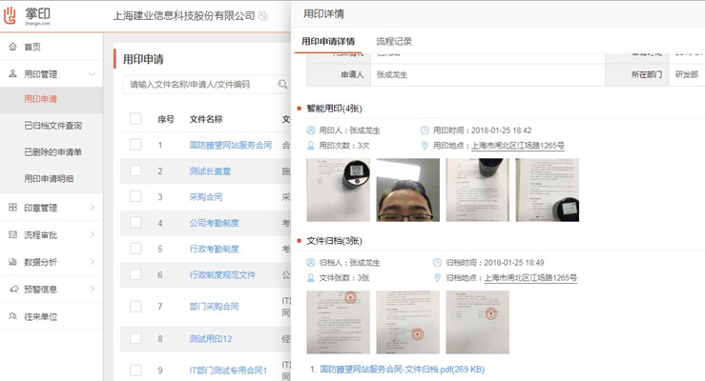Open the 国防瞭望网站服务合同 file link

click(230, 146)
